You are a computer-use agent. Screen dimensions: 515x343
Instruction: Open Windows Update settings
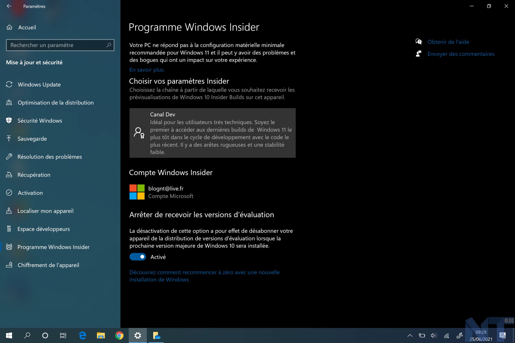tap(39, 85)
